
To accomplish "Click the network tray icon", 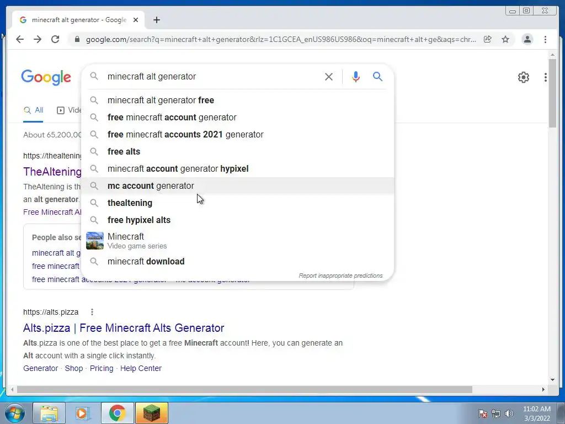I will click(x=496, y=414).
